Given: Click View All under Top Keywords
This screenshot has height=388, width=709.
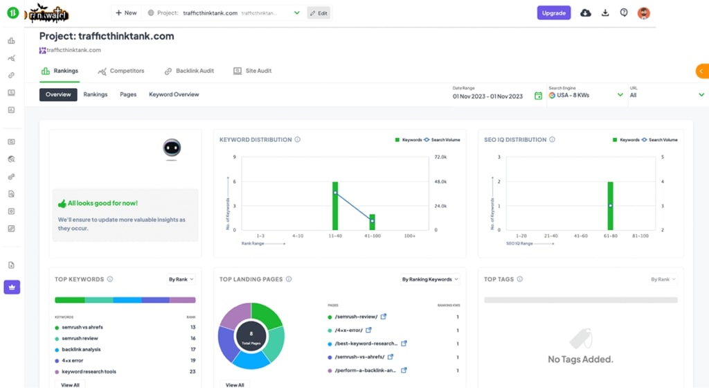Looking at the screenshot, I should pos(70,385).
